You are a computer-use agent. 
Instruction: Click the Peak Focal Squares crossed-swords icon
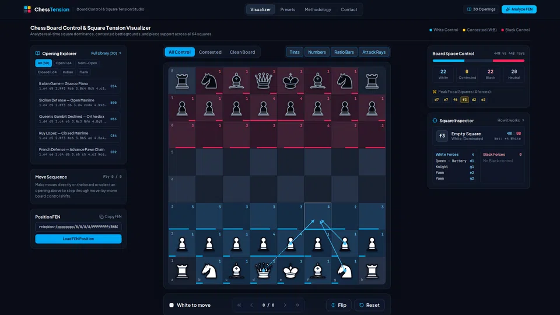point(435,92)
